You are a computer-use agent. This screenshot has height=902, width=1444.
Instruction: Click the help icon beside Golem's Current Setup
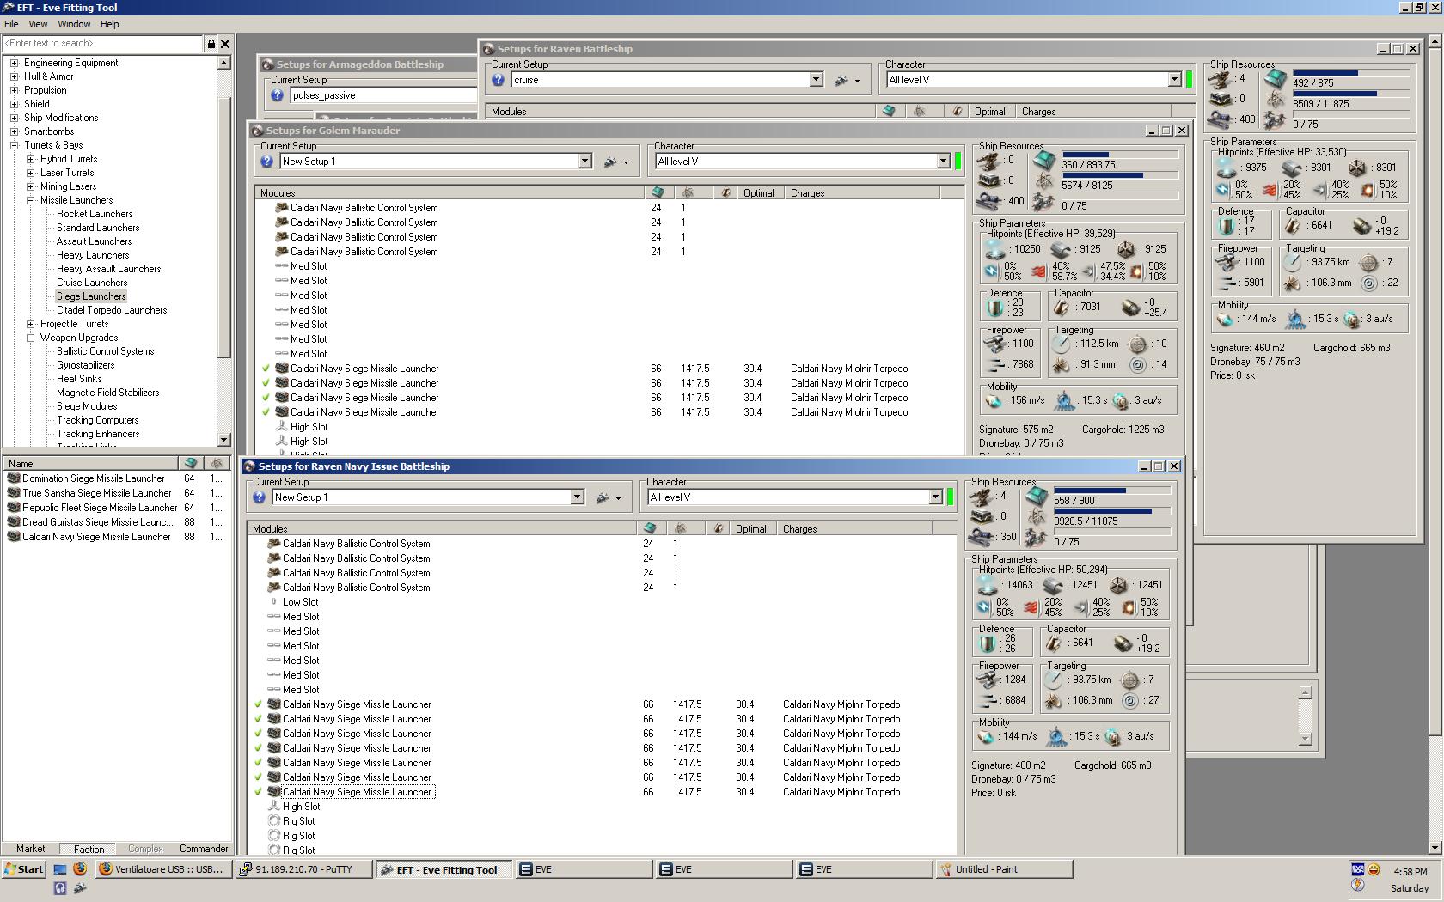[266, 162]
